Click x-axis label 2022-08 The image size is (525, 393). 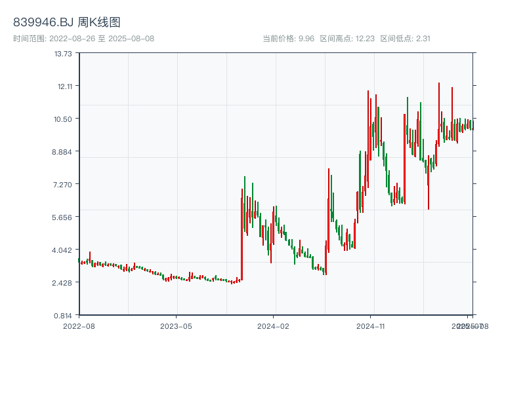[x=79, y=326]
